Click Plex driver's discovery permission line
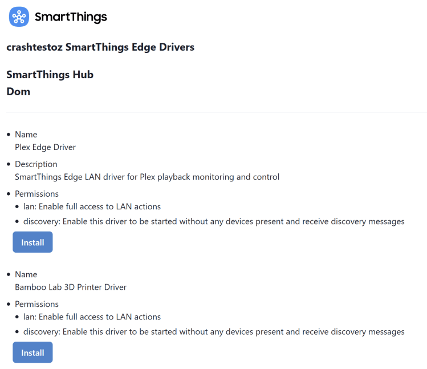Screen dimensions: 427x369 pyautogui.click(x=214, y=221)
